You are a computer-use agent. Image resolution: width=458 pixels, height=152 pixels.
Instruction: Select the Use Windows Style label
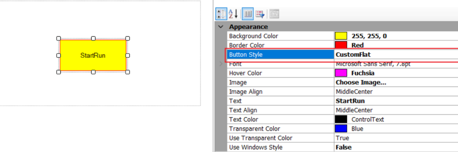[256, 147]
